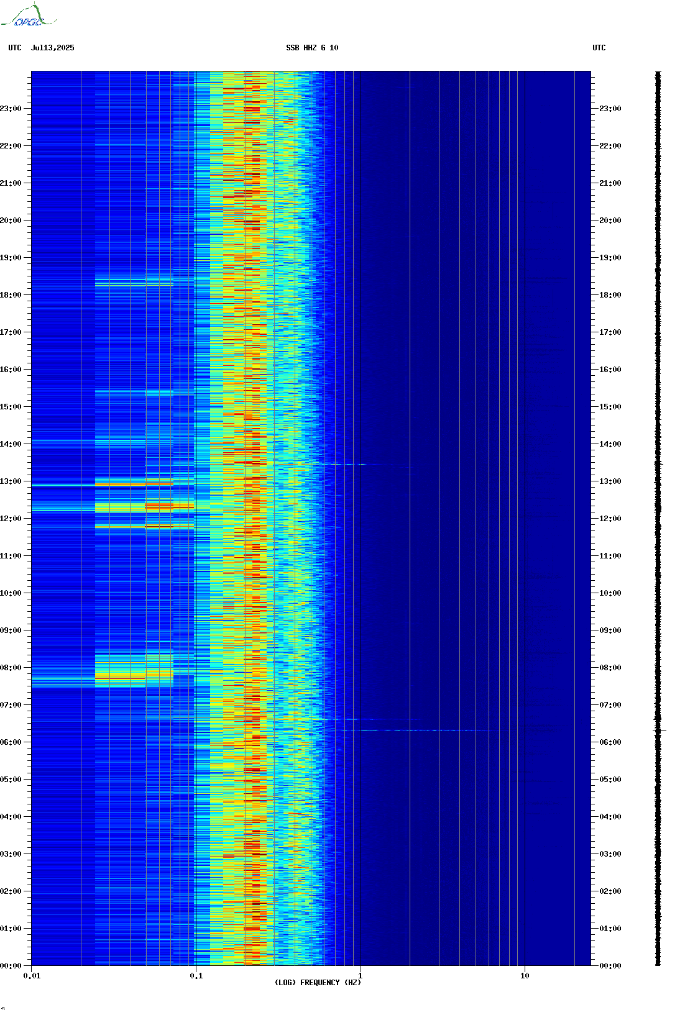The width and height of the screenshot is (685, 1015).
Task: Select the (LOG) FREQUENCY (HZ) axis title
Action: pyautogui.click(x=318, y=983)
